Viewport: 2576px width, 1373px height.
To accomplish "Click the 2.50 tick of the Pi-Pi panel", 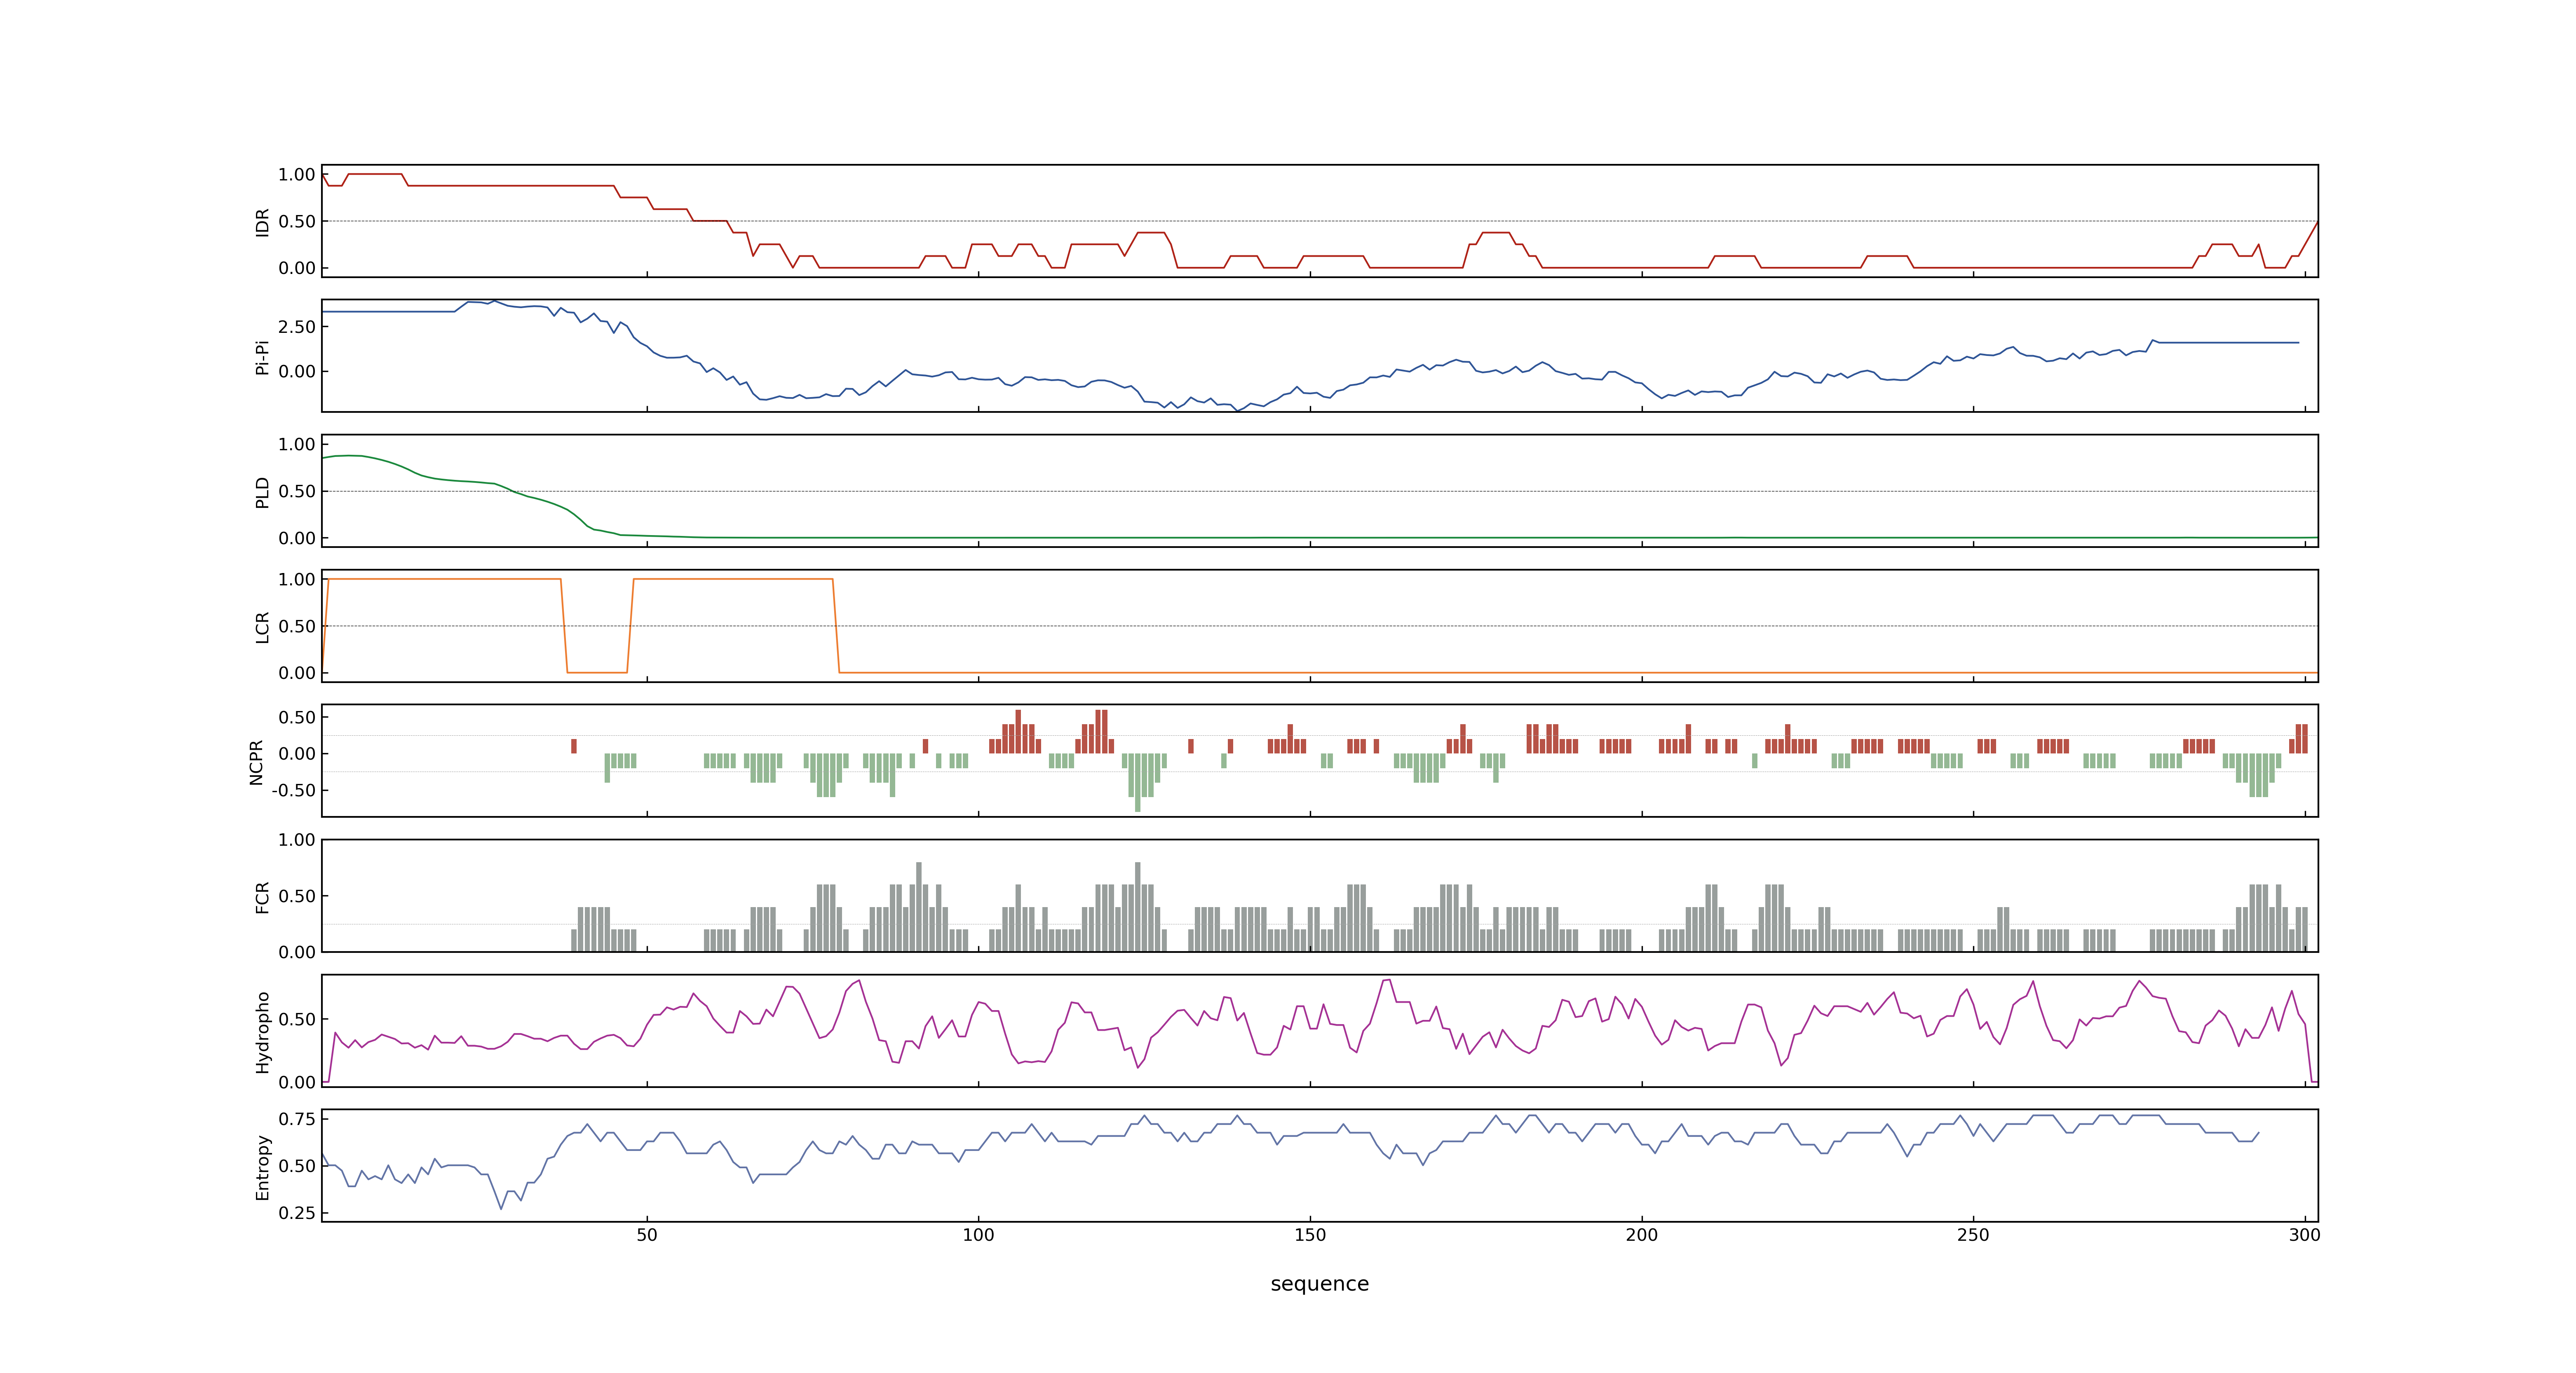I will pos(297,327).
